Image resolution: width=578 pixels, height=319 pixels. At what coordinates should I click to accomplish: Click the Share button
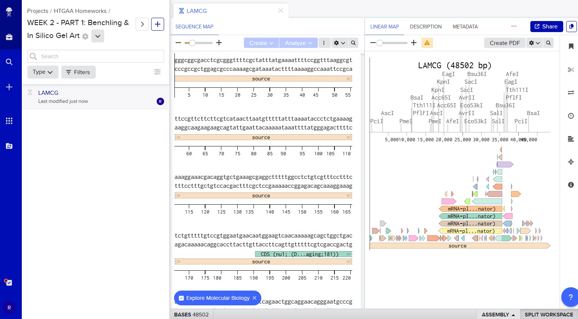pos(546,27)
